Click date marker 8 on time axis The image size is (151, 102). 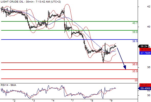92,101
